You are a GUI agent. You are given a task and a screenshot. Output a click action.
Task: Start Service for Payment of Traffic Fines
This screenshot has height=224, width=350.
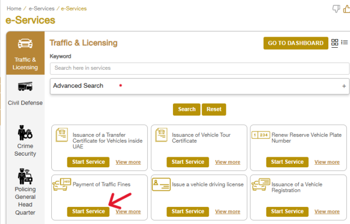click(89, 211)
